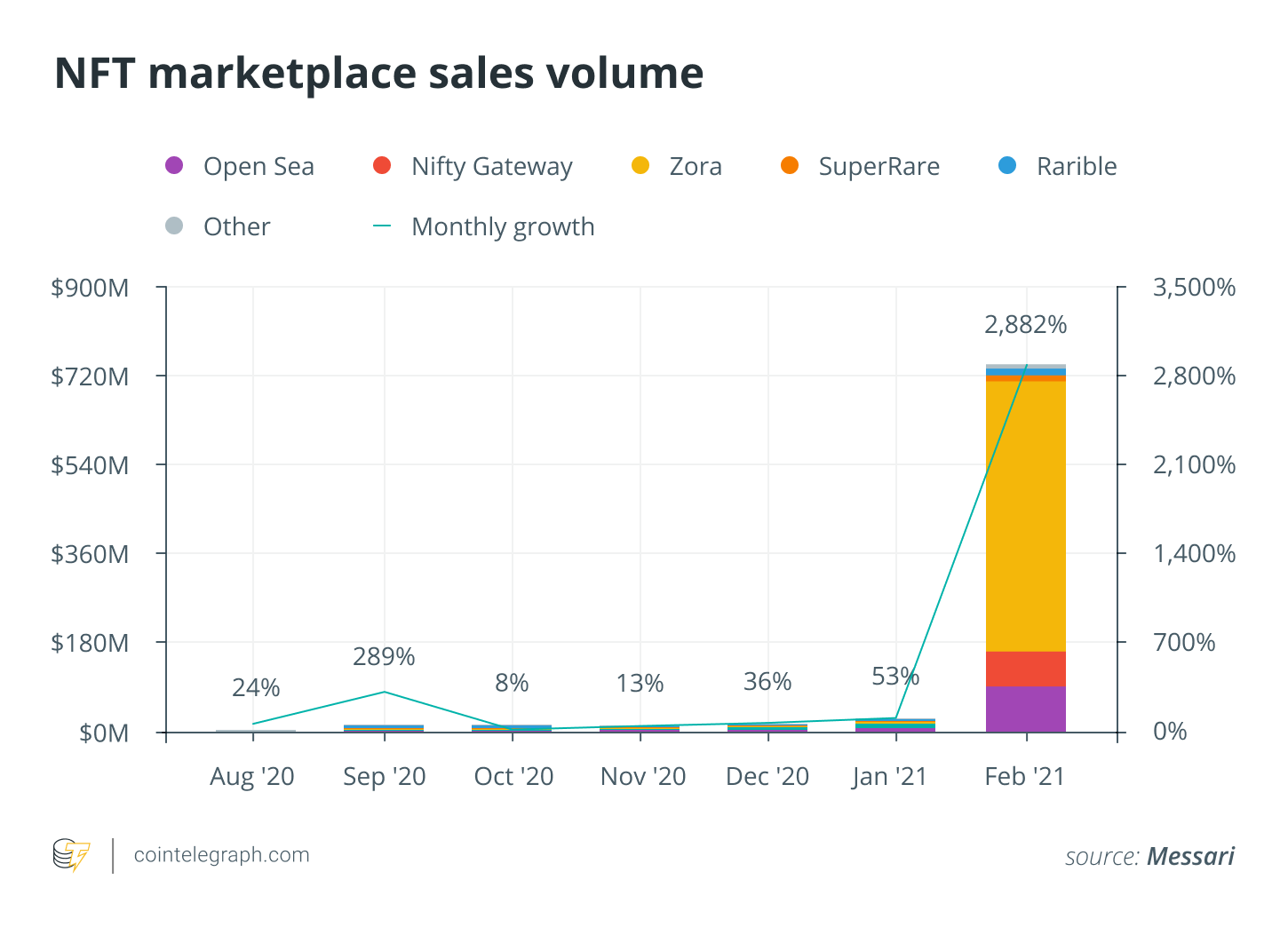Select the purple Open Sea legend dot

pyautogui.click(x=174, y=165)
